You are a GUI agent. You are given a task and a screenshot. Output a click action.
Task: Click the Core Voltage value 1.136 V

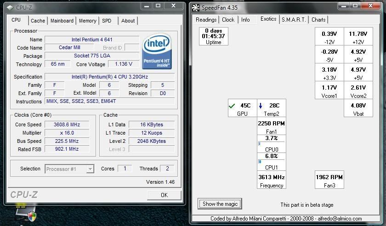124,64
